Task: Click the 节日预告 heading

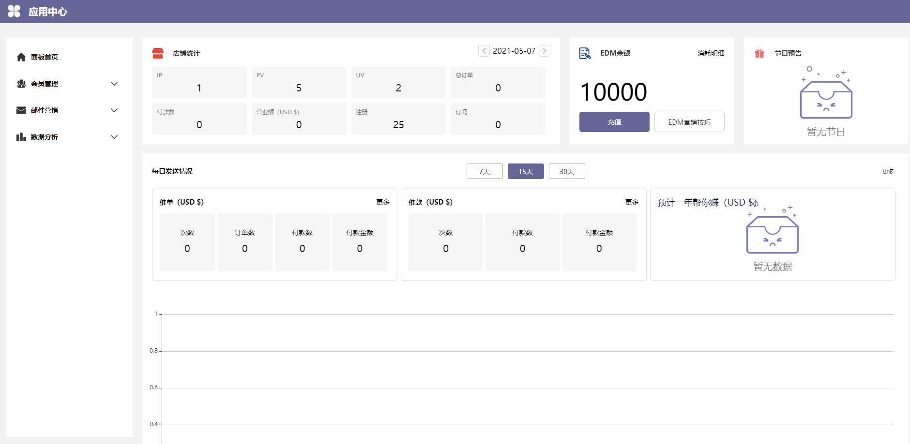Action: coord(788,53)
